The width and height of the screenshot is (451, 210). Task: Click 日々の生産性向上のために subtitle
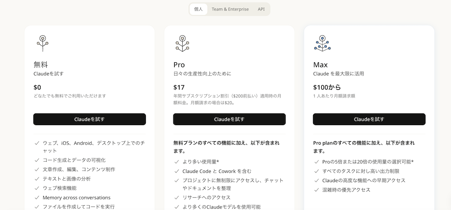click(x=202, y=74)
